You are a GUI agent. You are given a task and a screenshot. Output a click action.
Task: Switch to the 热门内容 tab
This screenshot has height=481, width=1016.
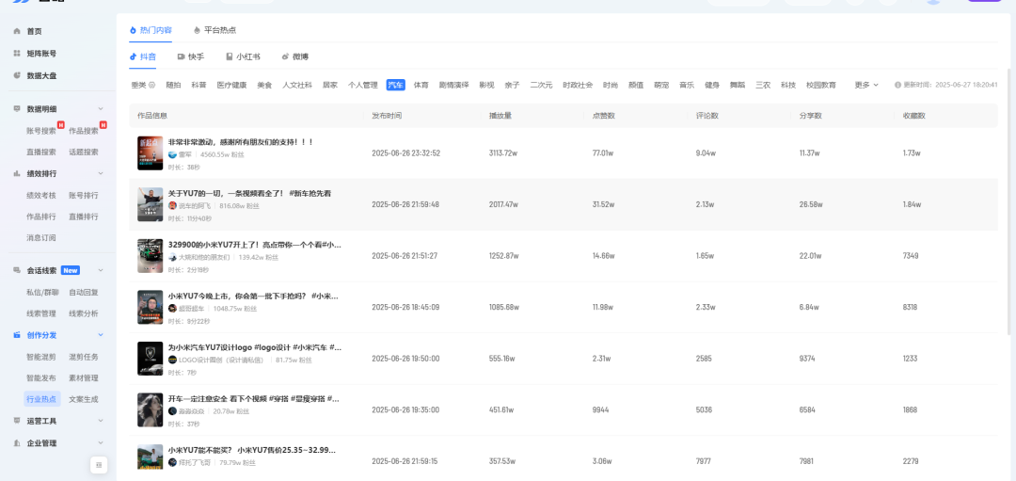click(151, 30)
